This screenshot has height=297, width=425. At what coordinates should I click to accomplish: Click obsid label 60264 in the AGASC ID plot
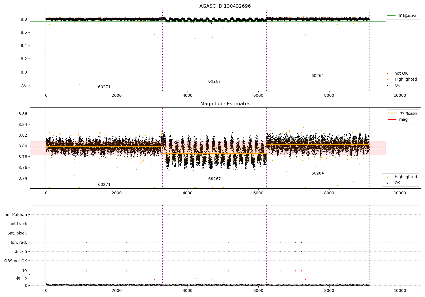click(318, 76)
